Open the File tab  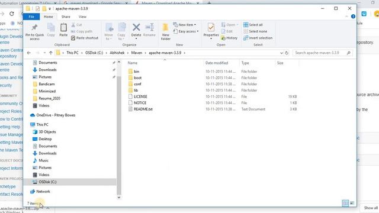31,17
